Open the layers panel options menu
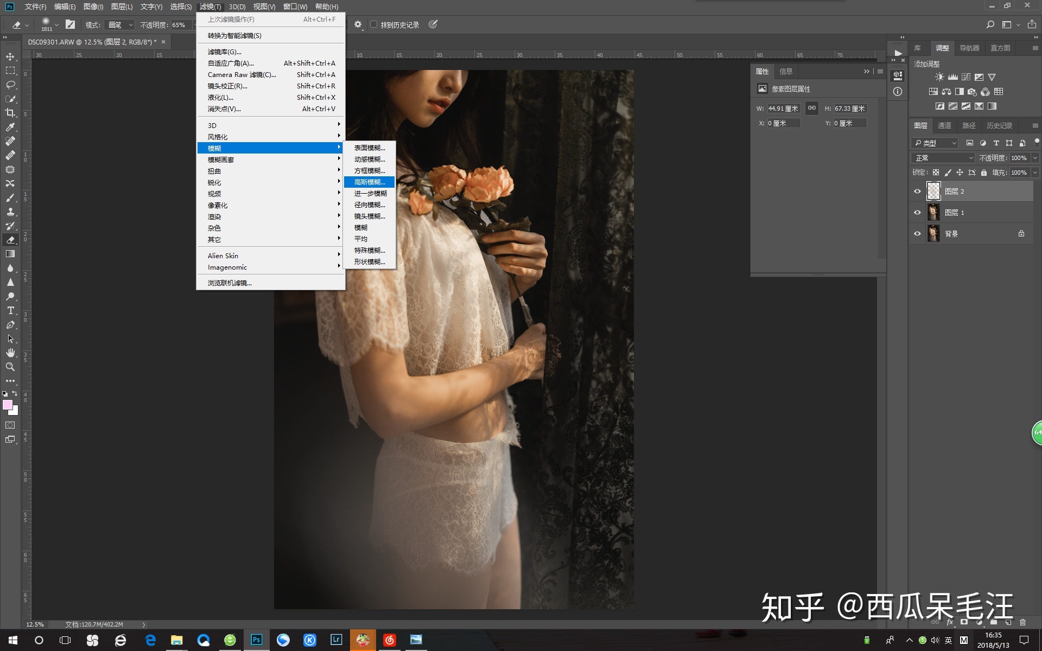Image resolution: width=1042 pixels, height=651 pixels. tap(1035, 125)
